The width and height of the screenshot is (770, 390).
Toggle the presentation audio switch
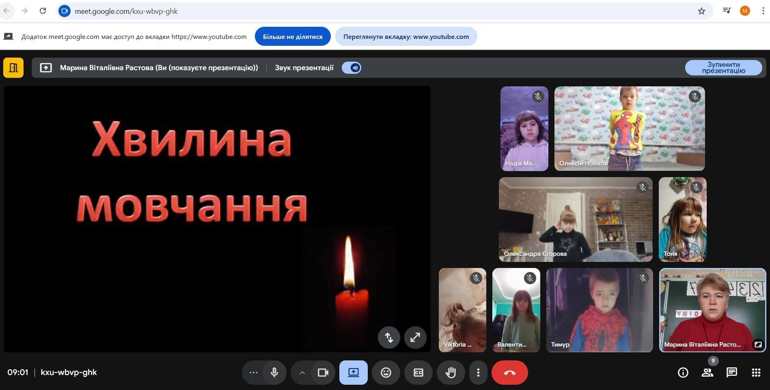[352, 68]
